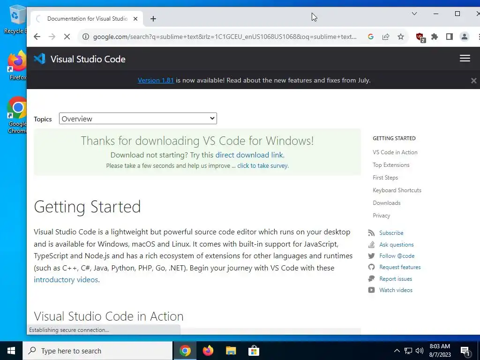480x360 pixels.
Task: Jump to Keyboard Shortcuts section
Action: pos(397,190)
